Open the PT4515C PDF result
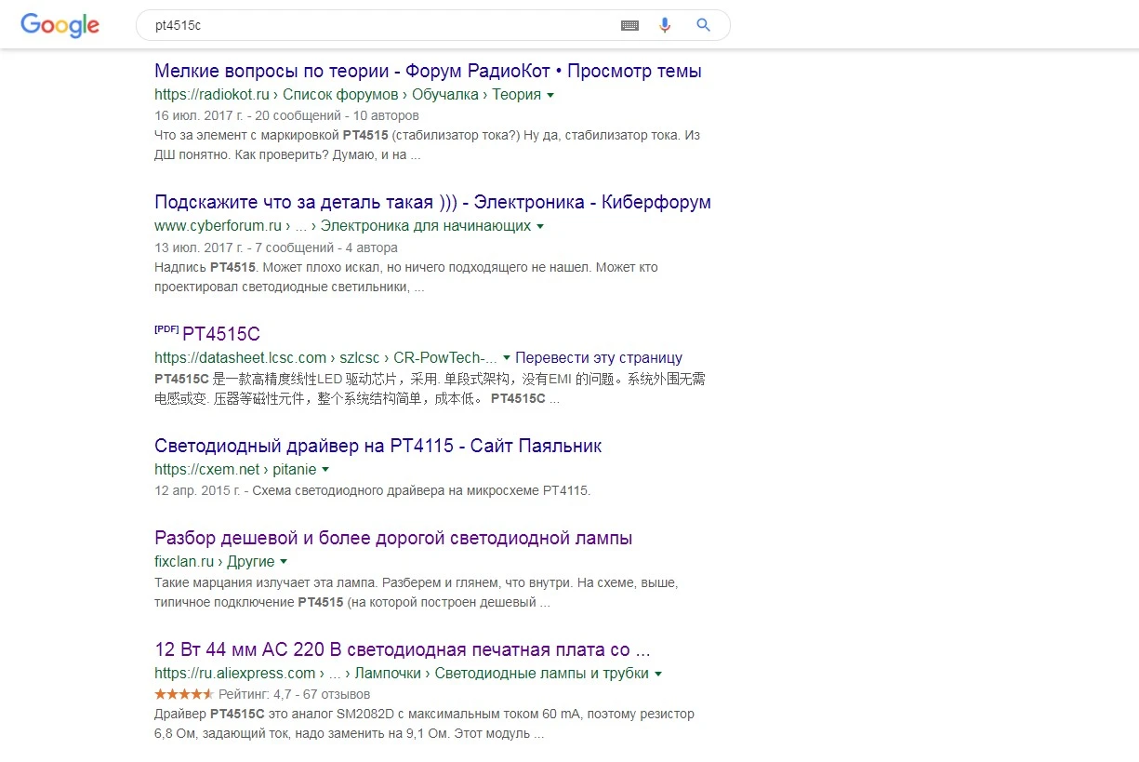1139x762 pixels. (221, 334)
